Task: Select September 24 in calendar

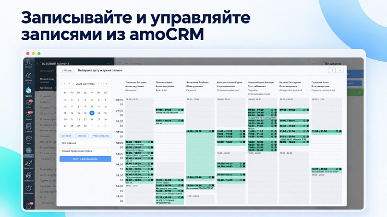Action: [x=92, y=119]
